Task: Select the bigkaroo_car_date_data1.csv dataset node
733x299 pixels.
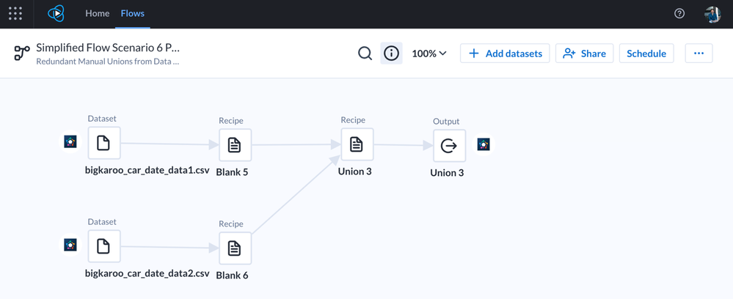Action: [103, 143]
